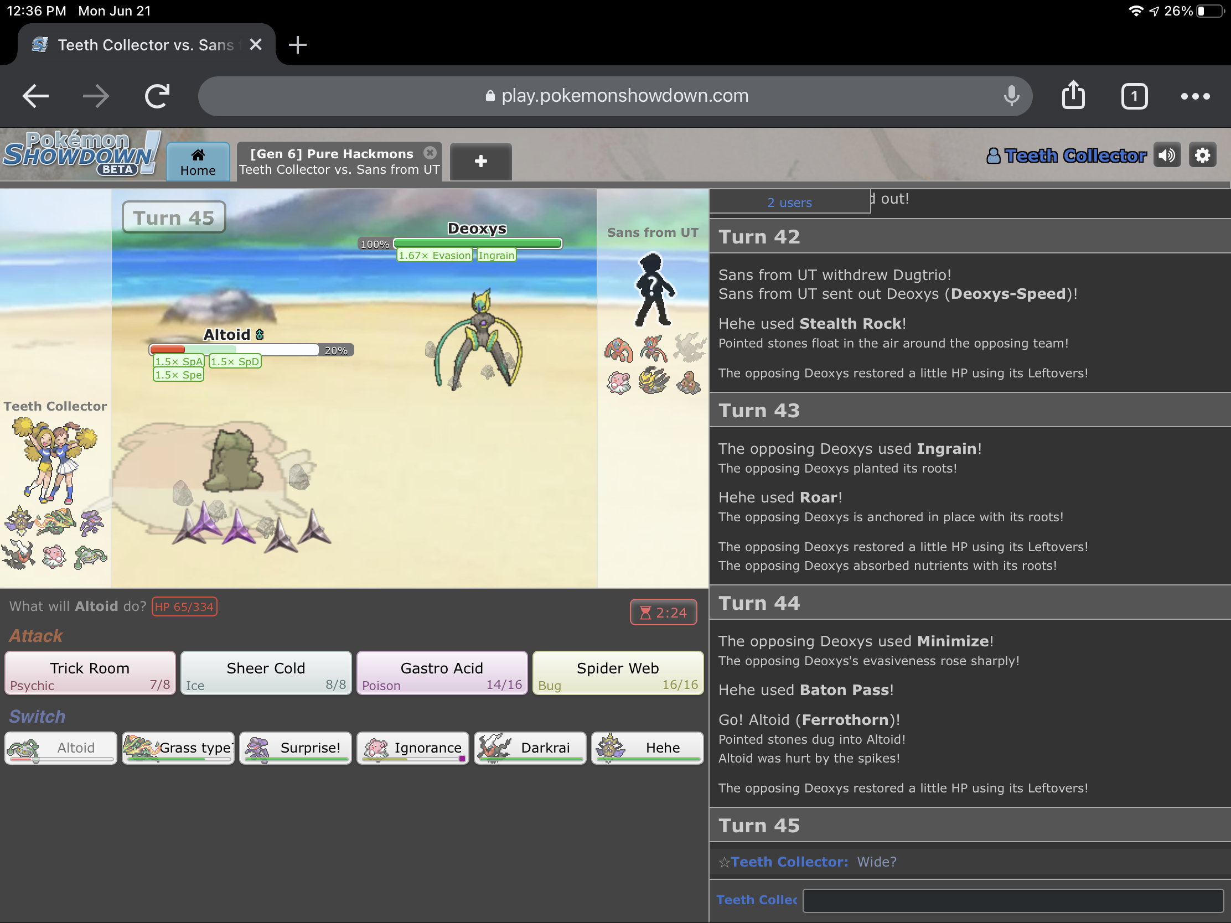Switch to the Darkrai pokemon

click(529, 748)
